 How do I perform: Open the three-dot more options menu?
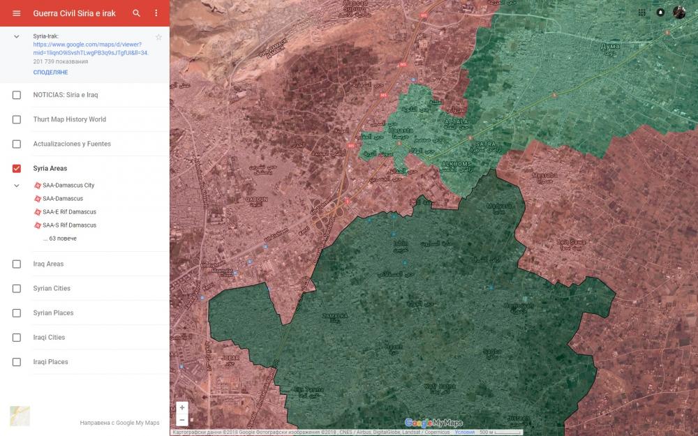pos(156,13)
